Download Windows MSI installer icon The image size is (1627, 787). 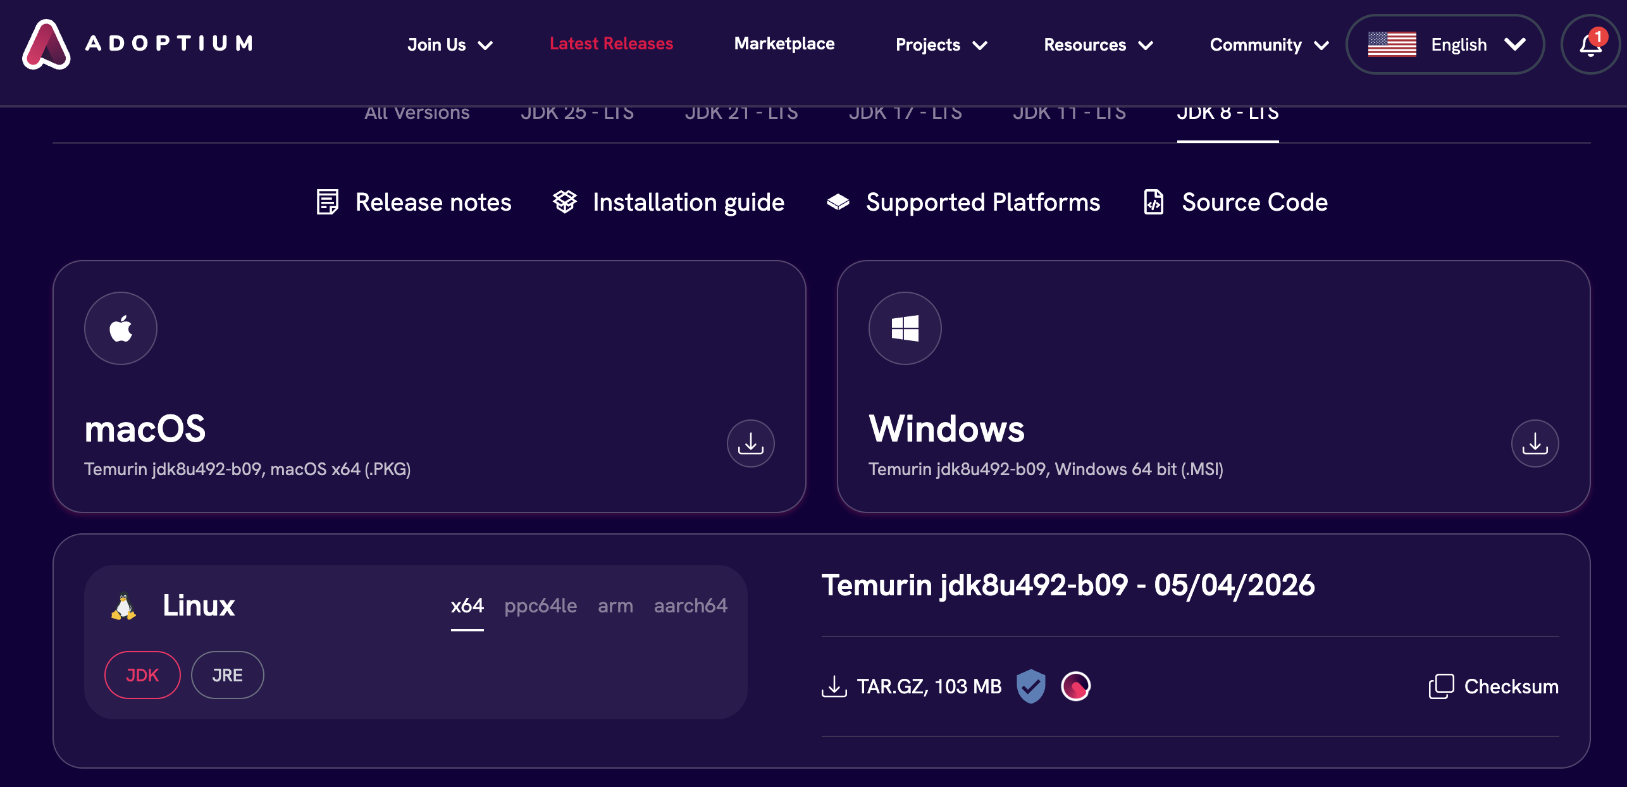1535,443
